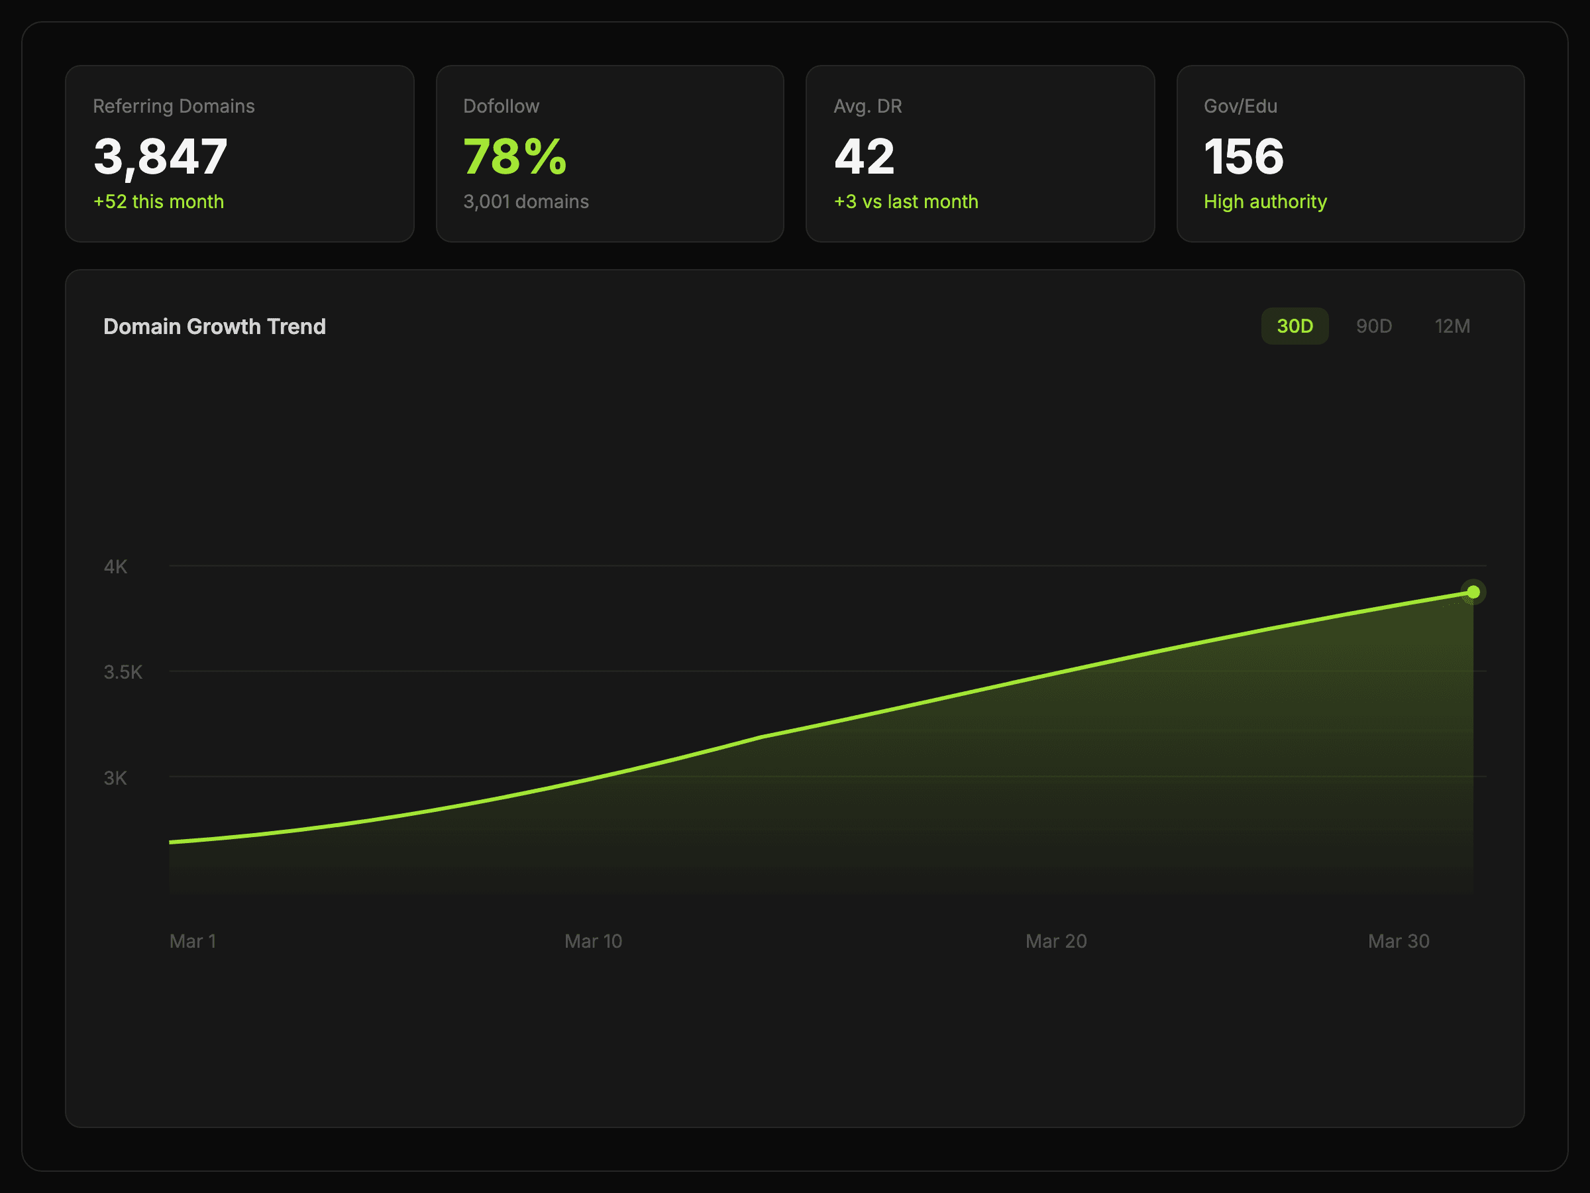Click the Mar 10 axis label
This screenshot has height=1193, width=1590.
point(593,940)
